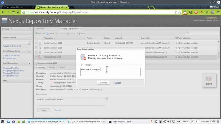Click the staging repositories filter search field
221x124 pixels.
tap(203, 33)
